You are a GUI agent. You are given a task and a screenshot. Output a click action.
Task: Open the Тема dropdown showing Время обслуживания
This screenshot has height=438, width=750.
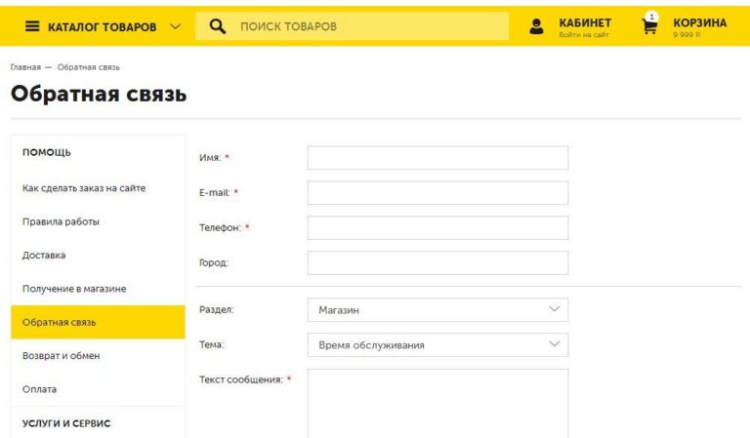tap(437, 345)
